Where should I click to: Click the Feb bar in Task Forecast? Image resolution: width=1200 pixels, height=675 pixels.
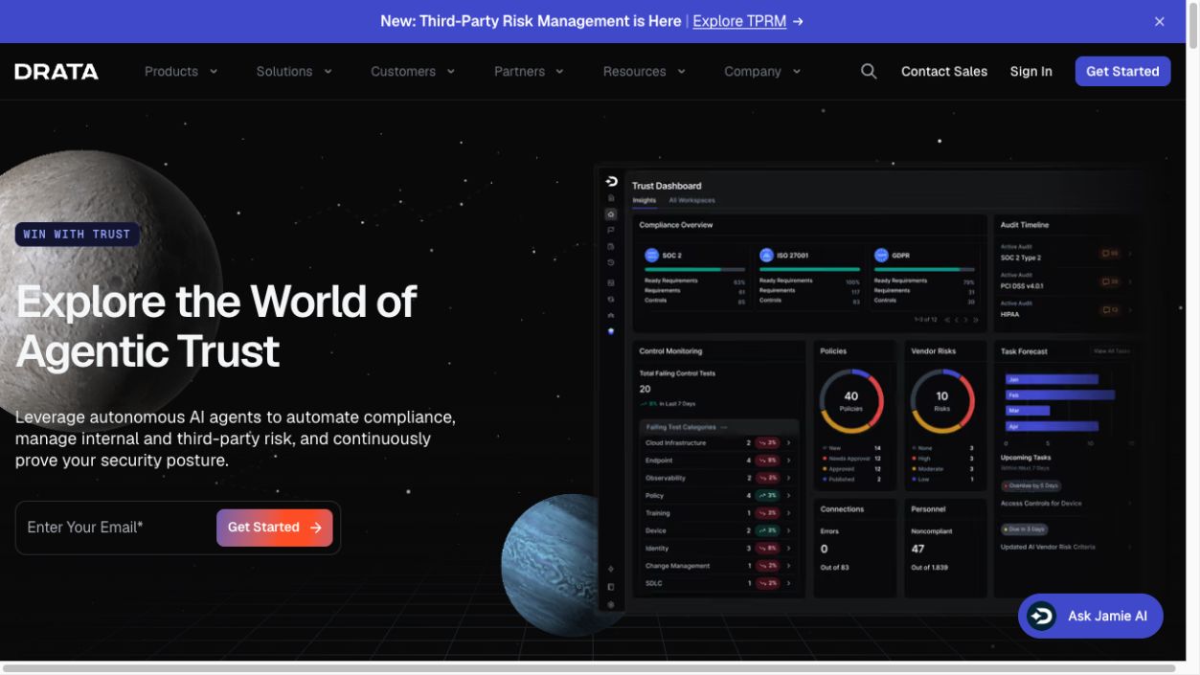pos(1060,394)
